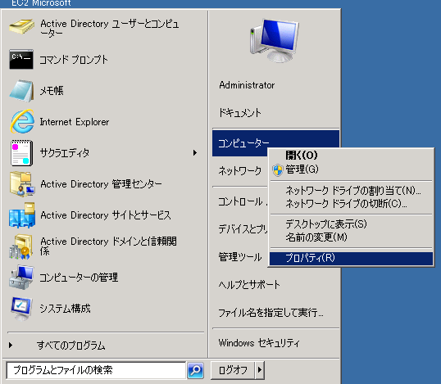The height and width of the screenshot is (384, 441).
Task: Launch the コマンド プロンプト icon
Action: 21,59
